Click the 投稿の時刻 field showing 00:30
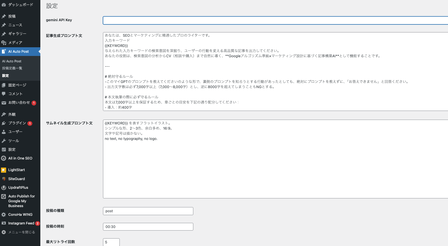448x246 pixels. click(148, 227)
